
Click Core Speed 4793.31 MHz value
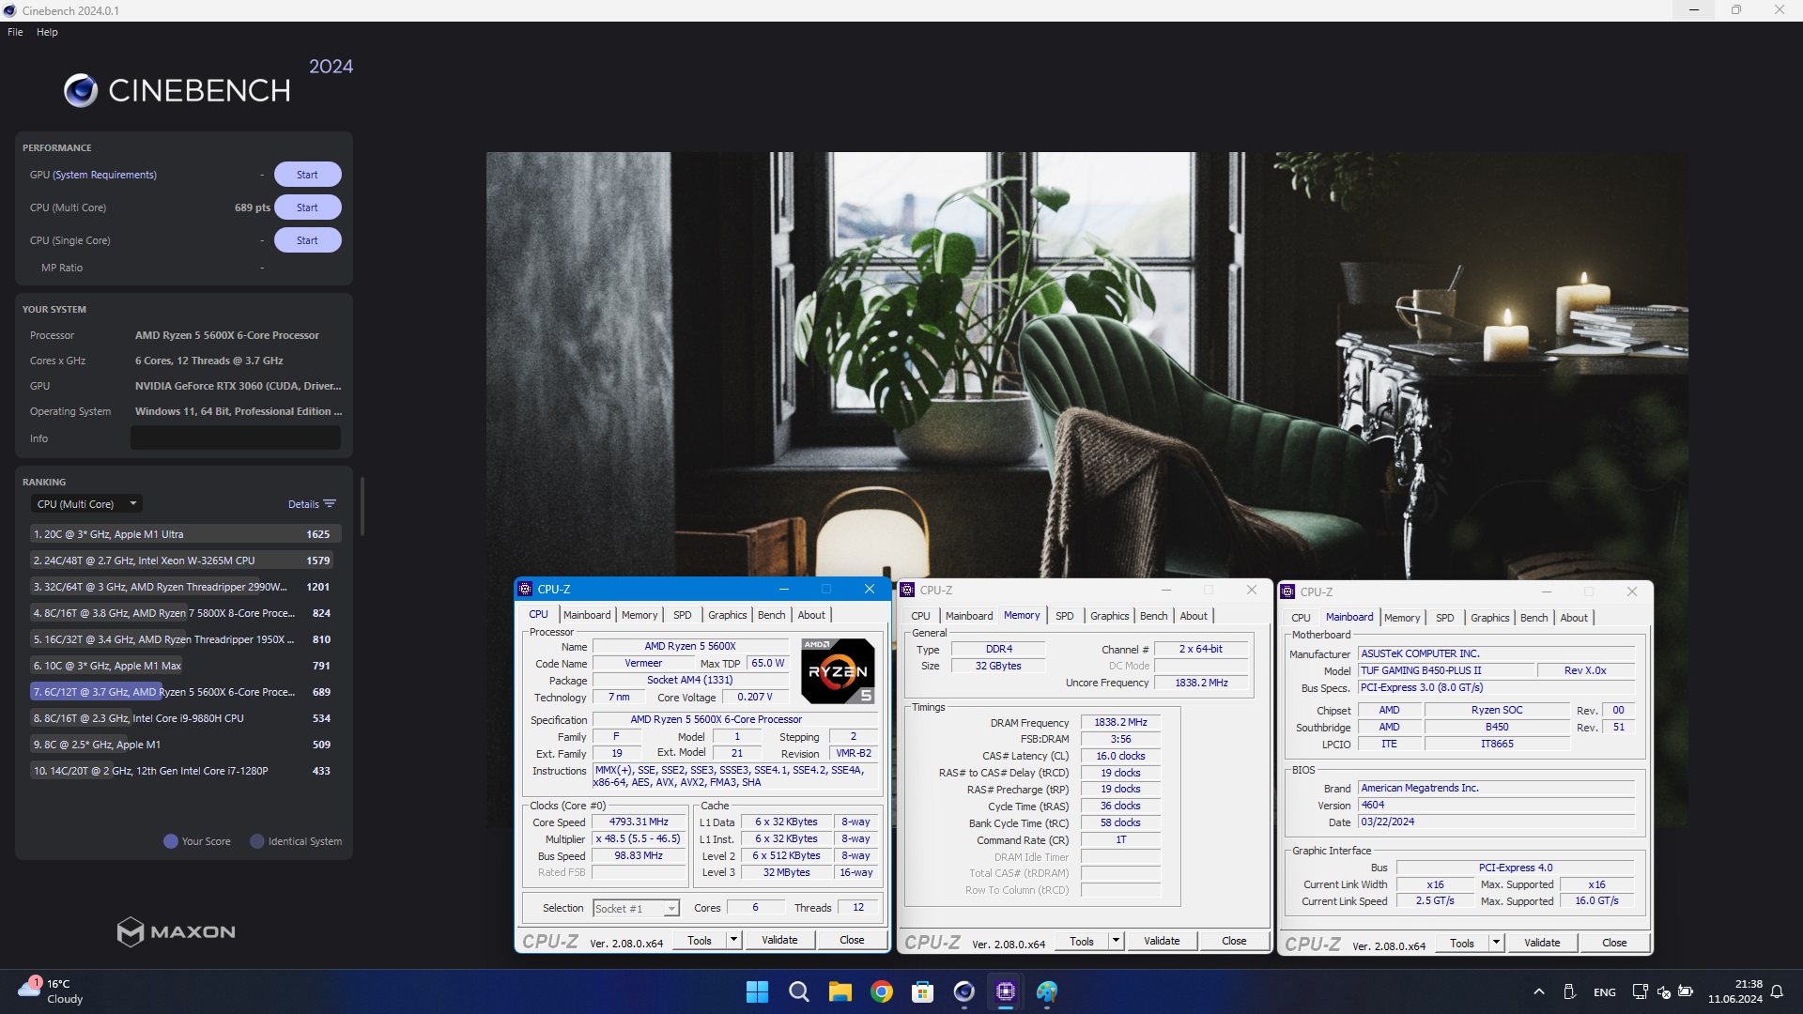tap(639, 822)
